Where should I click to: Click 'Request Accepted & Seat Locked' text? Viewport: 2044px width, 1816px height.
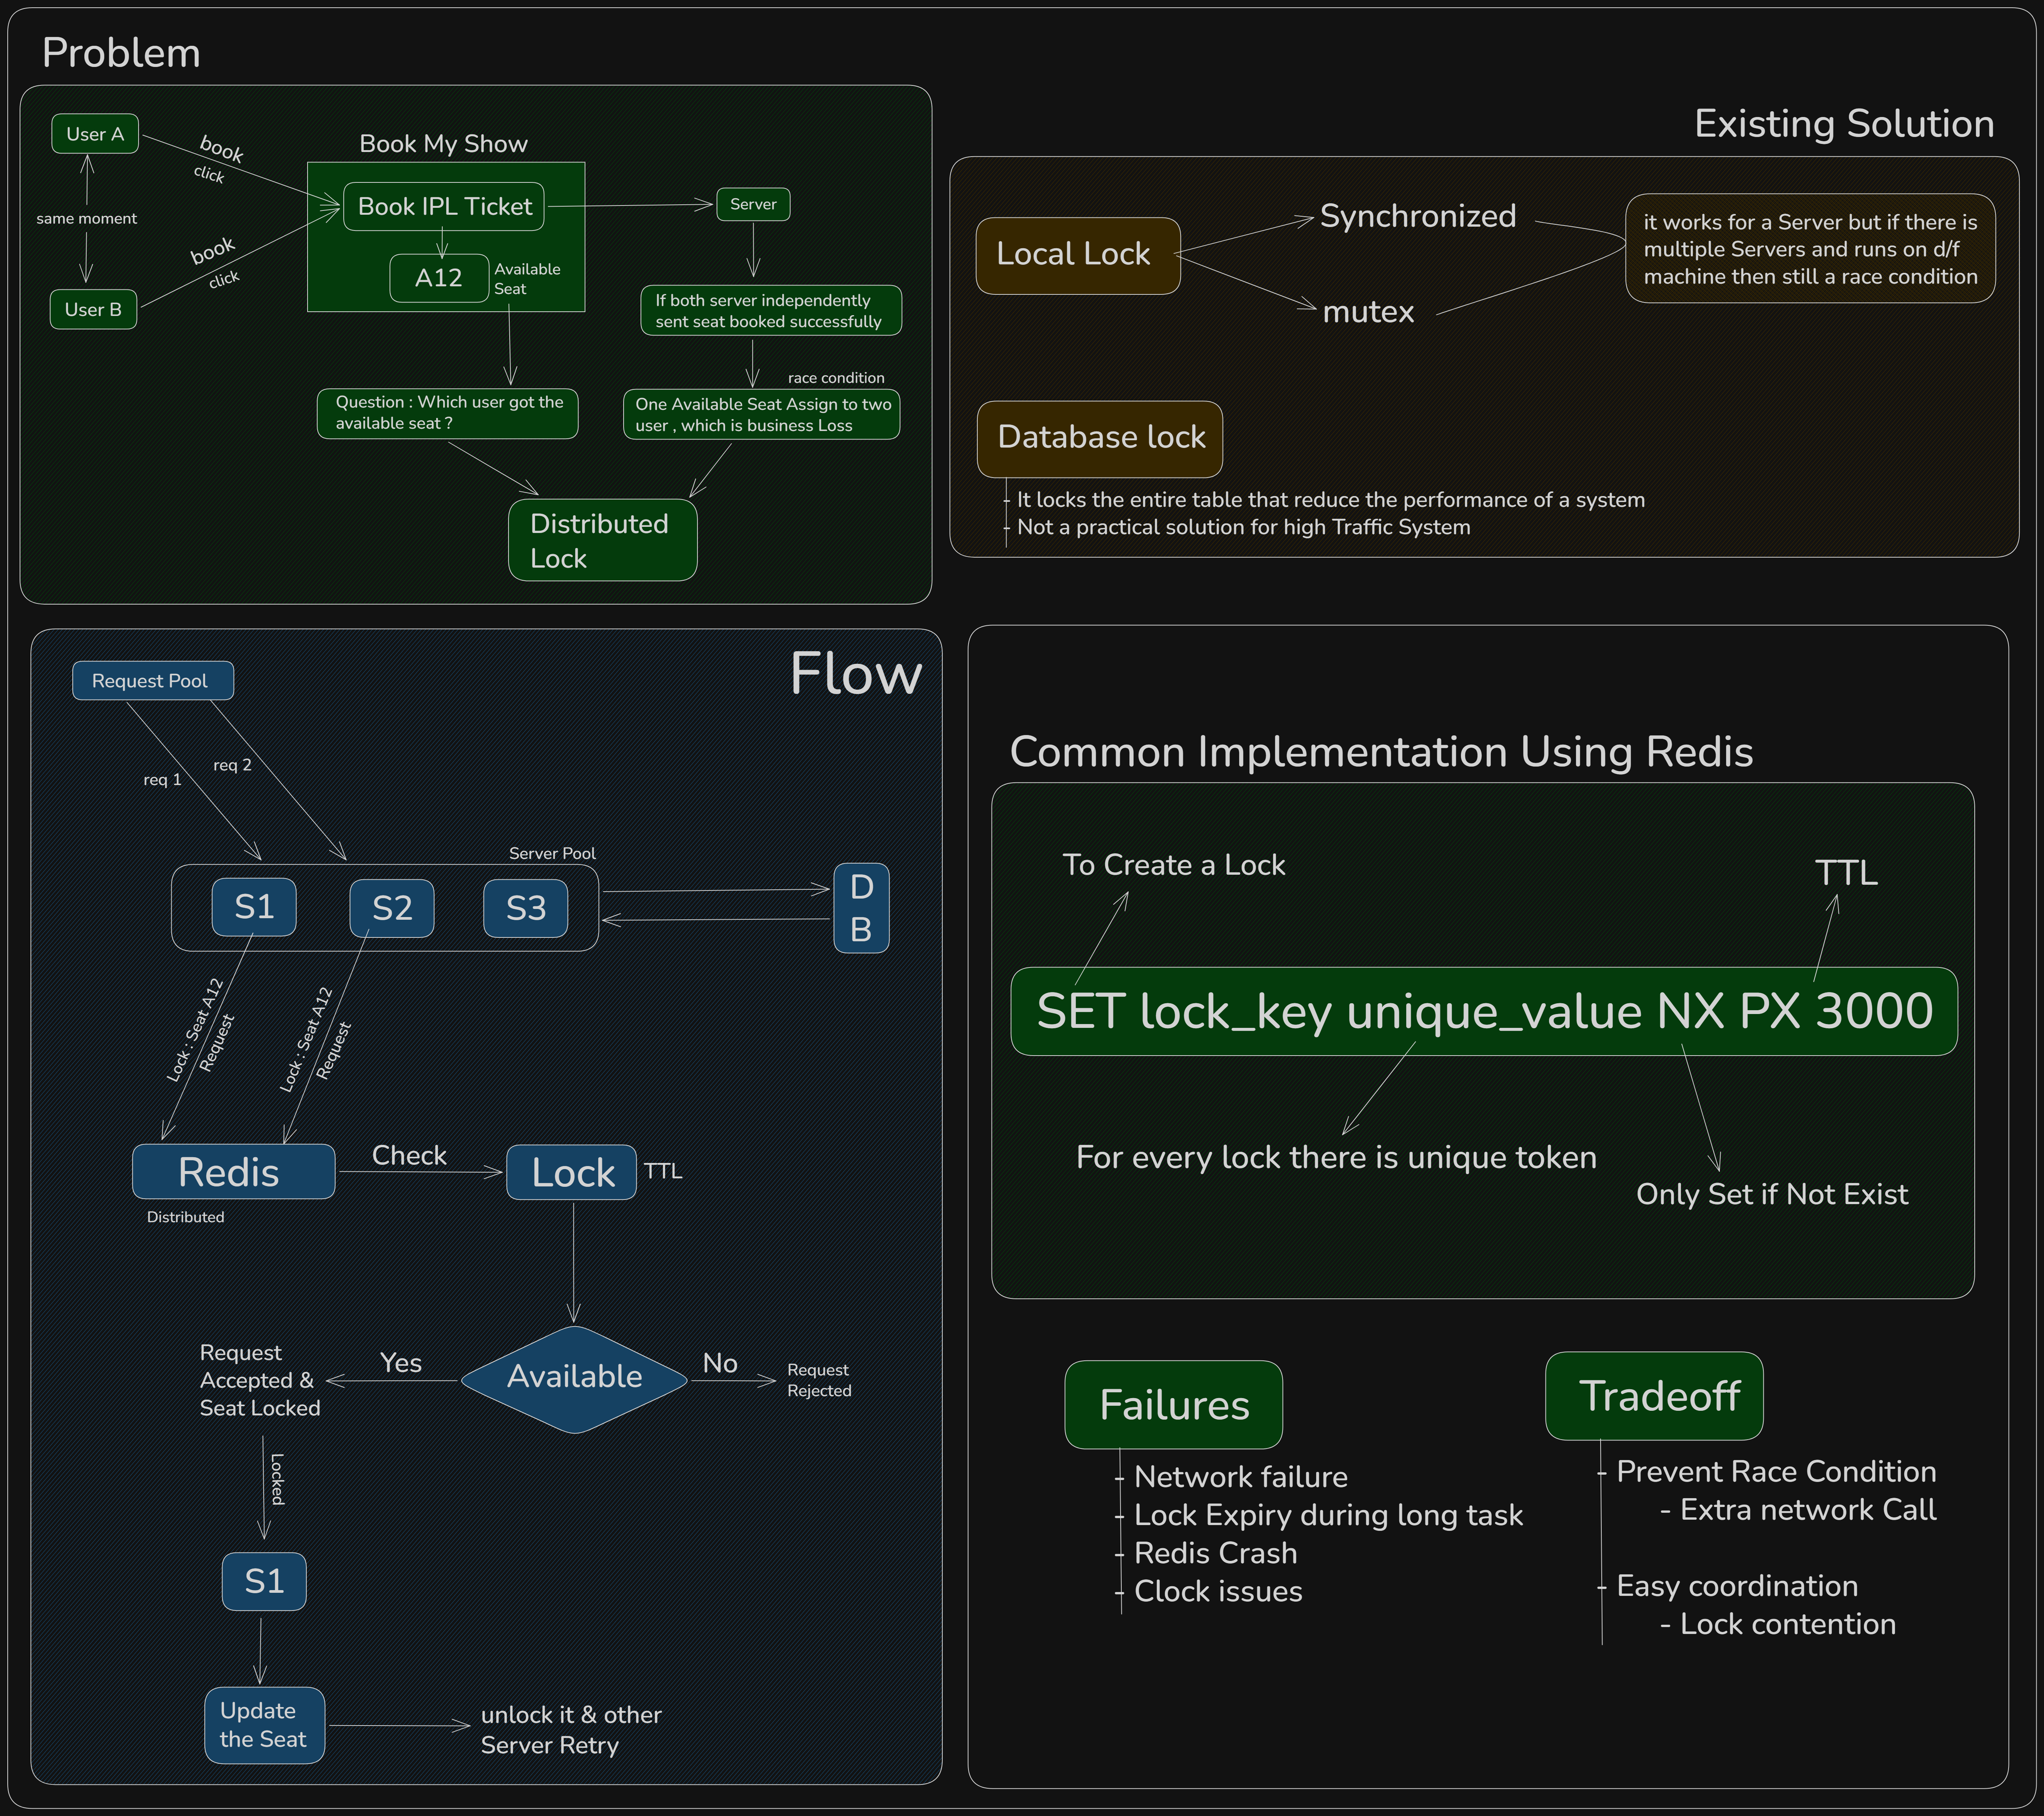(x=259, y=1380)
